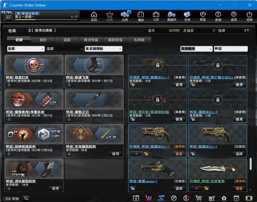Click the scroll down arrow of weapon list
The width and height of the screenshot is (257, 202).
pyautogui.click(x=251, y=190)
